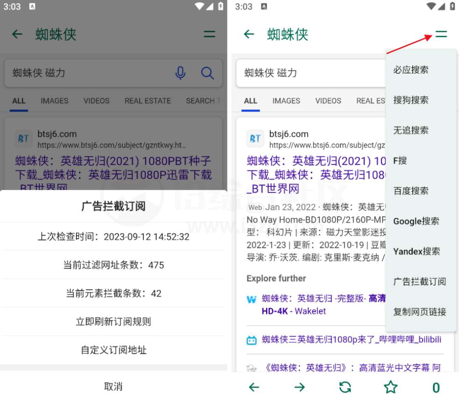
Task: Tap the microphone voice search icon
Action: pyautogui.click(x=180, y=73)
